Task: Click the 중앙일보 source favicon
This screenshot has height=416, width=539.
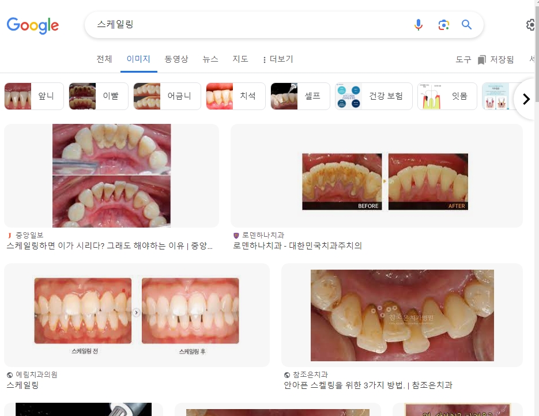Action: pyautogui.click(x=7, y=233)
